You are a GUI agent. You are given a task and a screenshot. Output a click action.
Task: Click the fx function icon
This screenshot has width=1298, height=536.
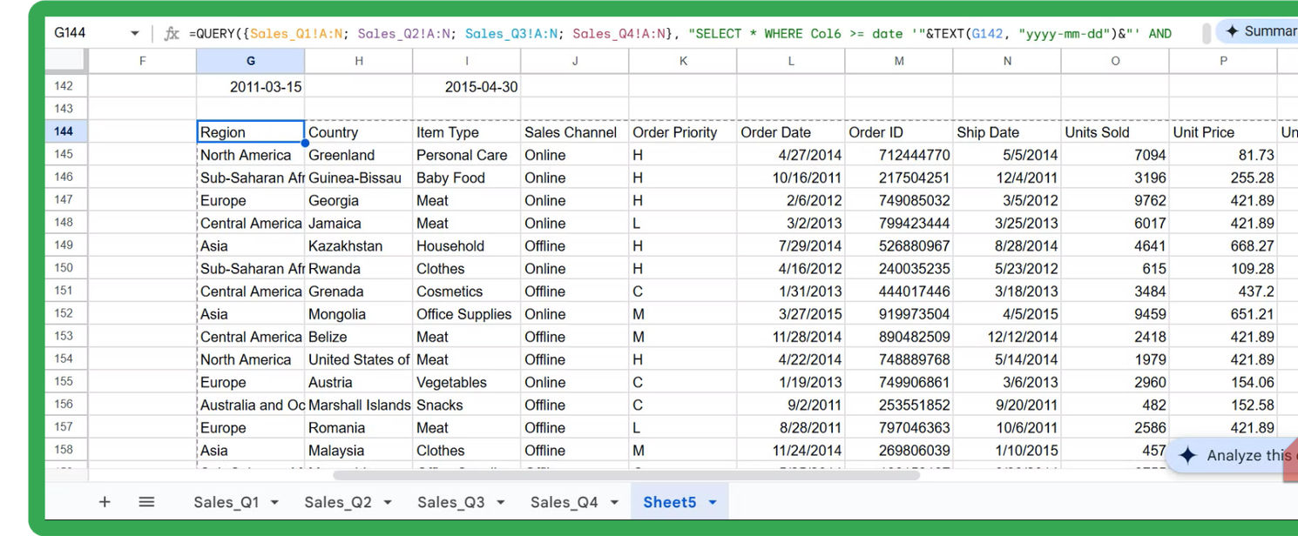tap(172, 33)
